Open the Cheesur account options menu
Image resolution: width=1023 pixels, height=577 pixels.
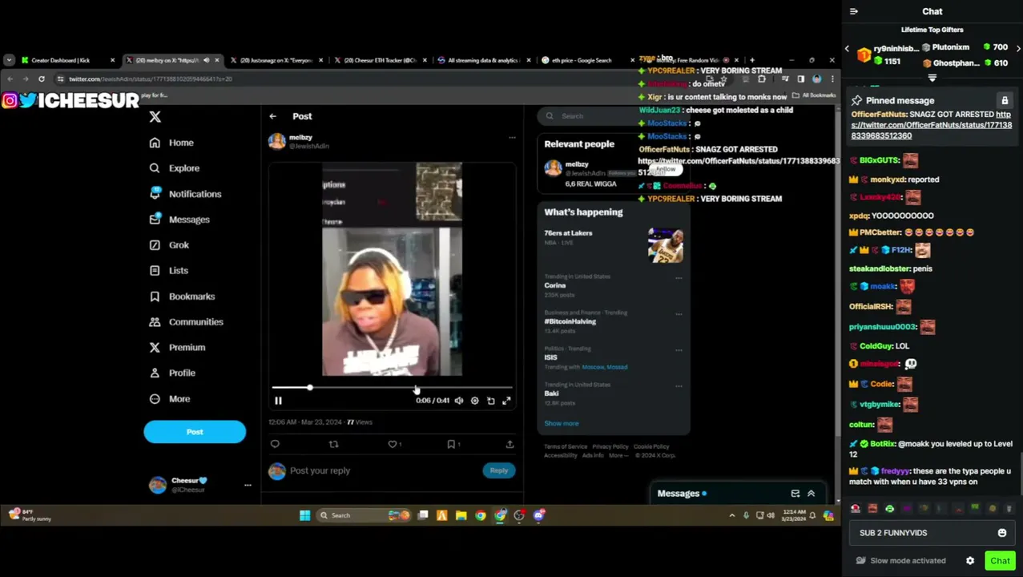pos(248,485)
